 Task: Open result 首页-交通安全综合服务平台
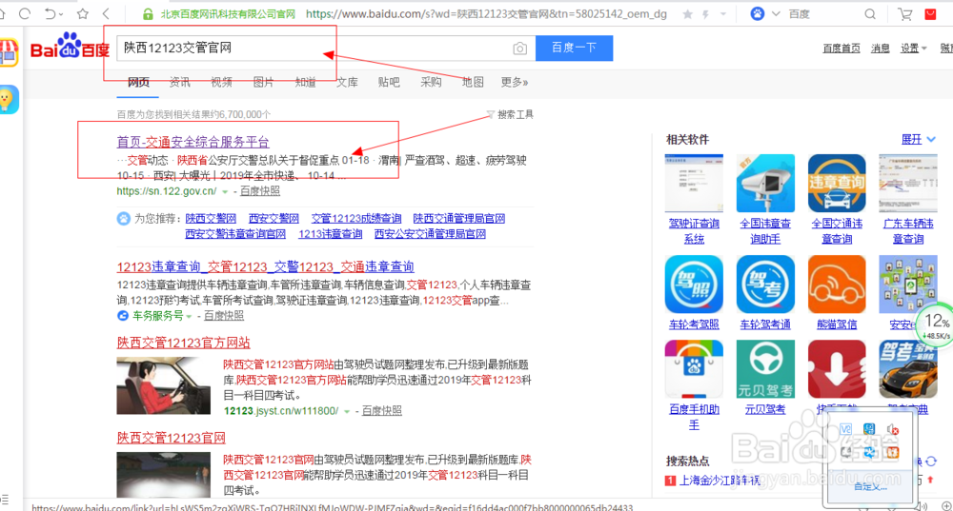[x=193, y=142]
